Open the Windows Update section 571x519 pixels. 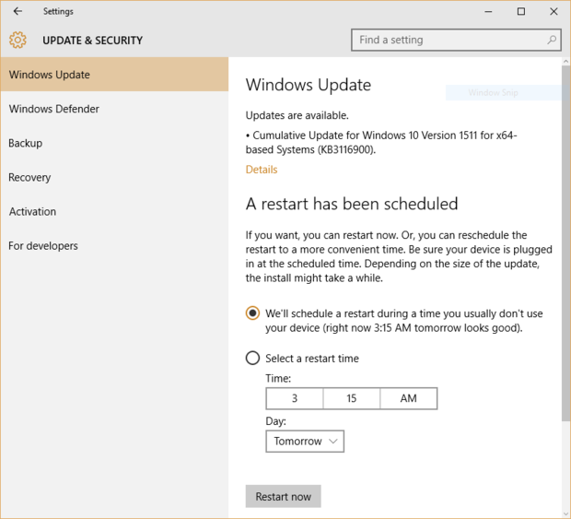point(114,75)
